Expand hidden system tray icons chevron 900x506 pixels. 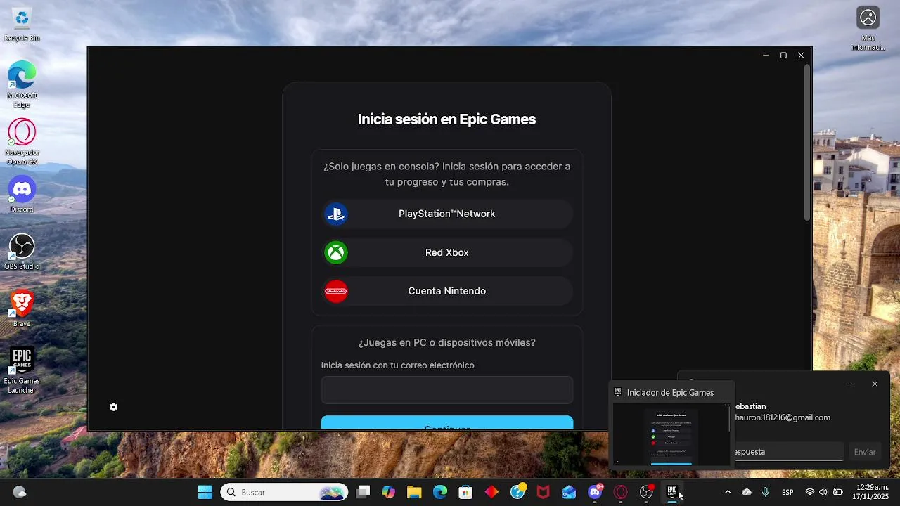click(x=727, y=492)
